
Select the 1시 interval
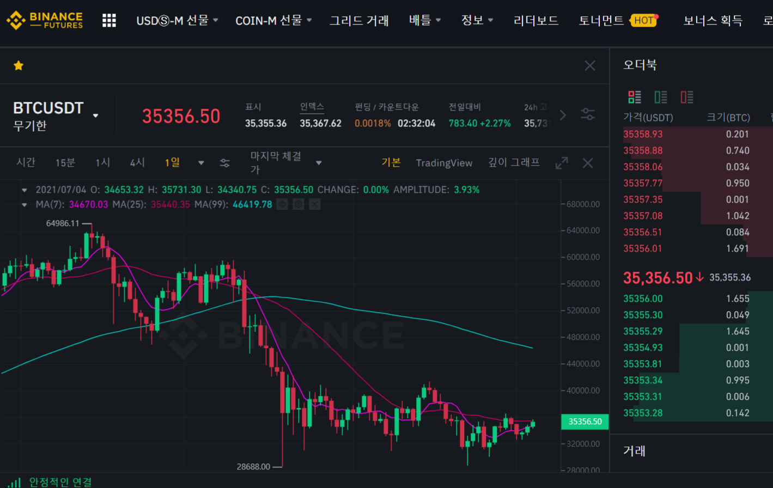tap(102, 162)
